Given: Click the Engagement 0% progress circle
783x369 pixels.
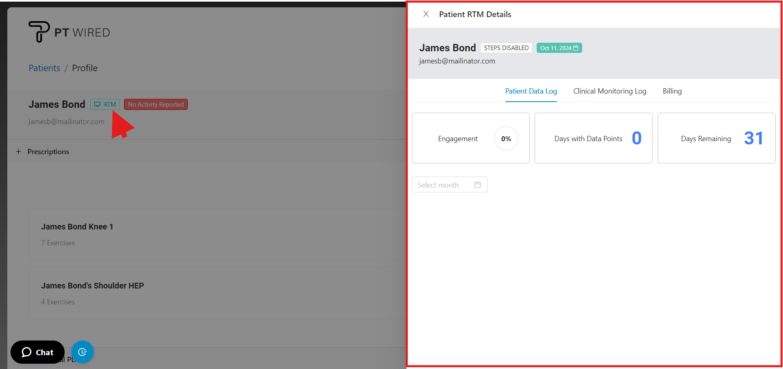Looking at the screenshot, I should [506, 139].
